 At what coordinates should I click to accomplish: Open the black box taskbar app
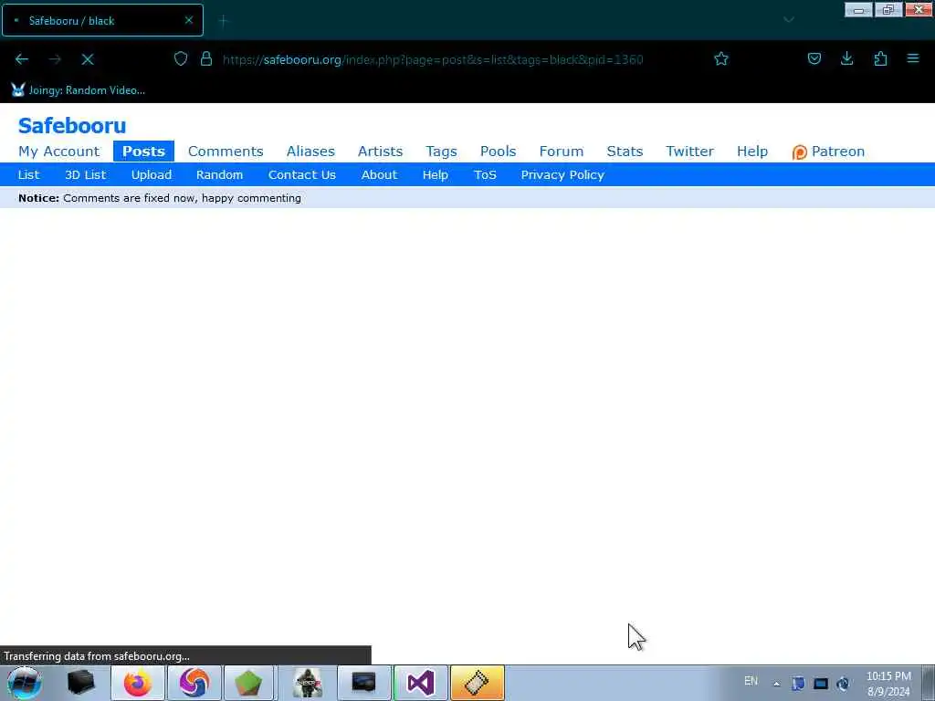pyautogui.click(x=81, y=683)
